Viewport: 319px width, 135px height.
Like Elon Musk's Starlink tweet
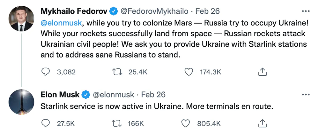point(189,123)
